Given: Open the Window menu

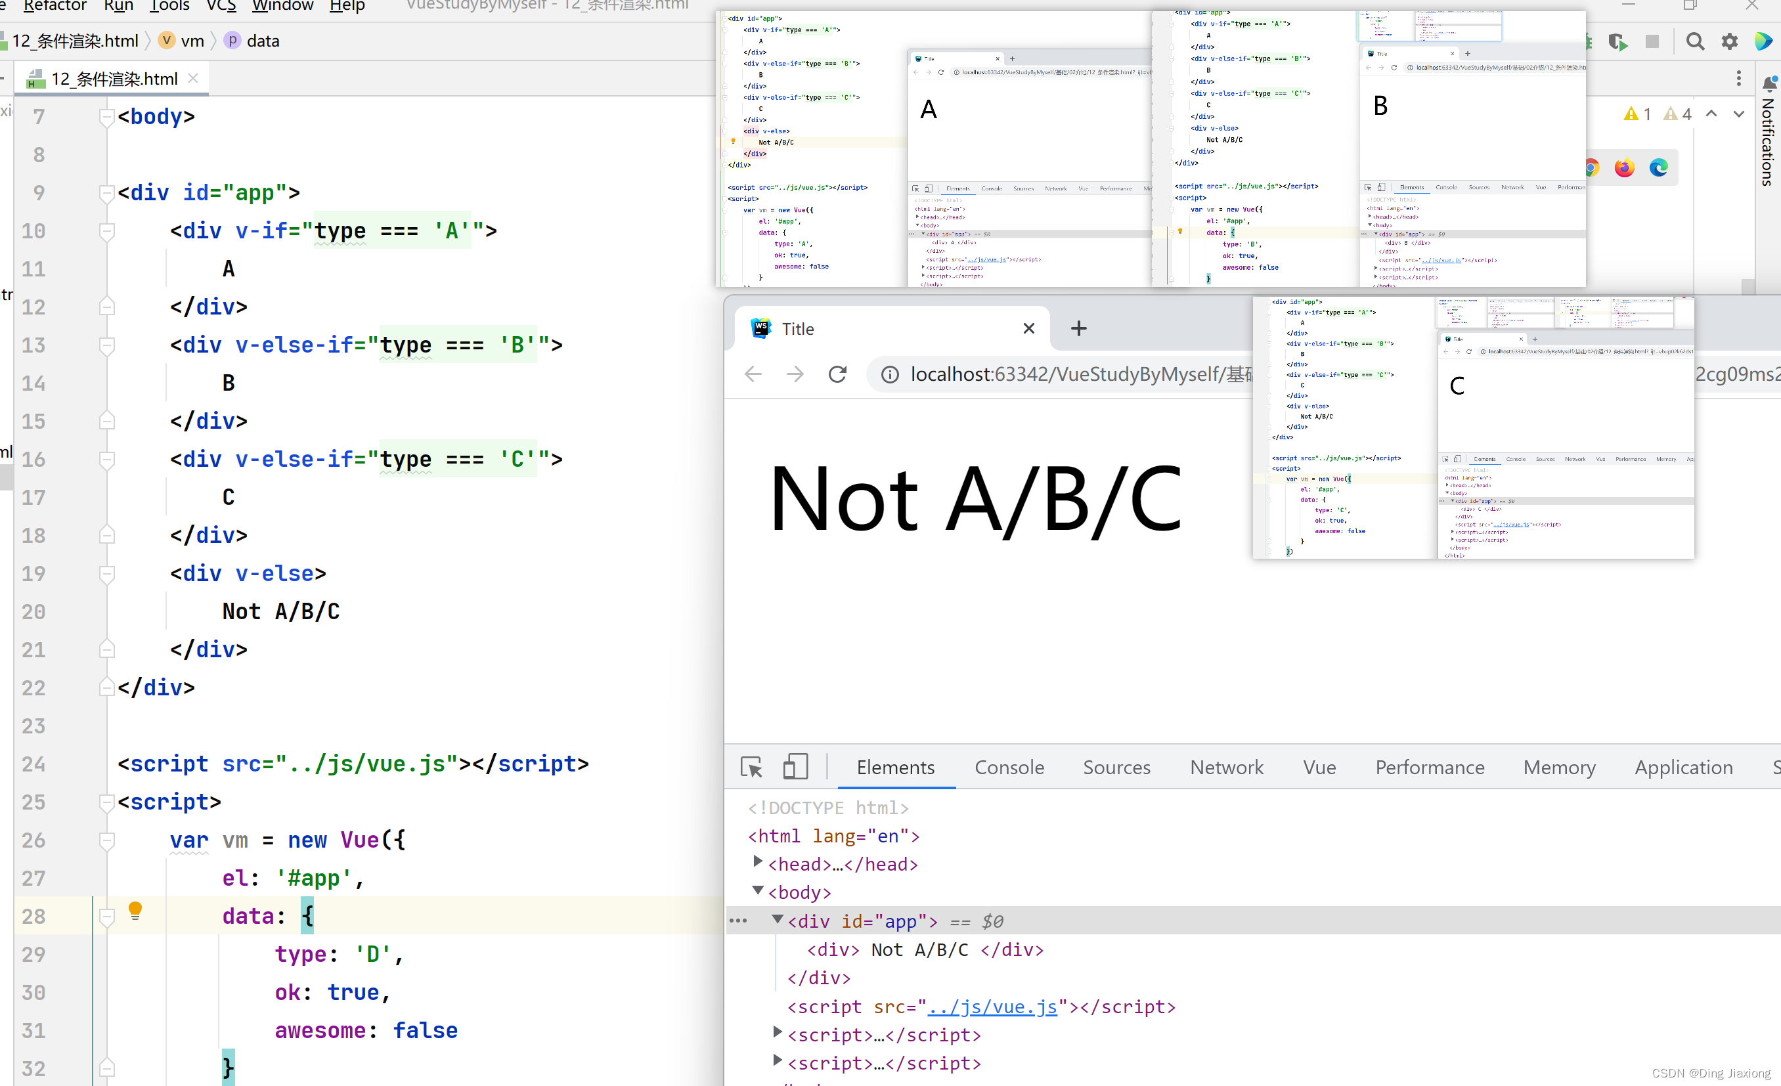Looking at the screenshot, I should pos(282,6).
